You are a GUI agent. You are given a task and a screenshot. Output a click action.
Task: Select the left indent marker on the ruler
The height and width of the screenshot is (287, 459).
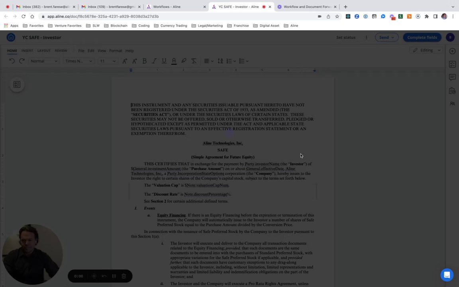pos(131,70)
